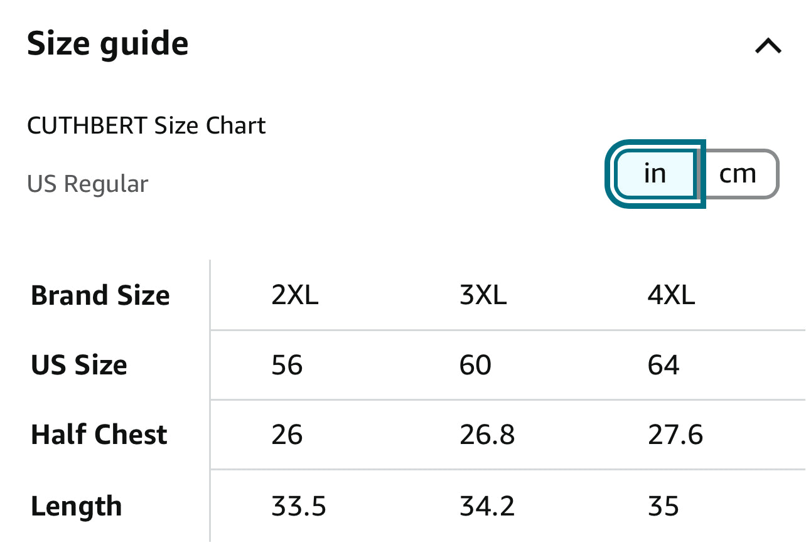Click half chest value 26.8
806x550 pixels.
point(487,435)
